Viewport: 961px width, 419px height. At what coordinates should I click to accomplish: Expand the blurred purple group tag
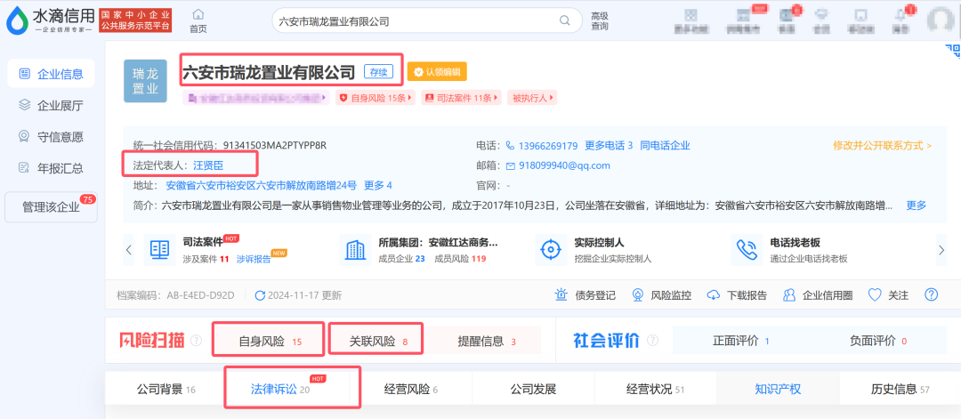click(255, 98)
